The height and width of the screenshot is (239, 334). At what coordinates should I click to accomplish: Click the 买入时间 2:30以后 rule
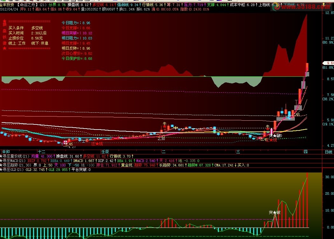coord(27,33)
